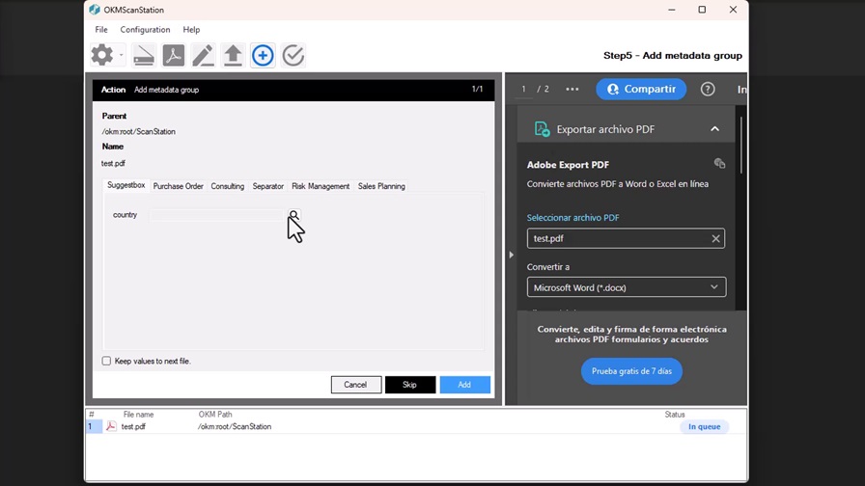Click the Exportar archivo PDF icon

coord(542,129)
